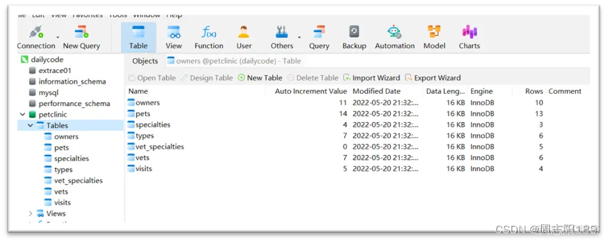
Task: Sort by the Engine column header
Action: coord(490,91)
